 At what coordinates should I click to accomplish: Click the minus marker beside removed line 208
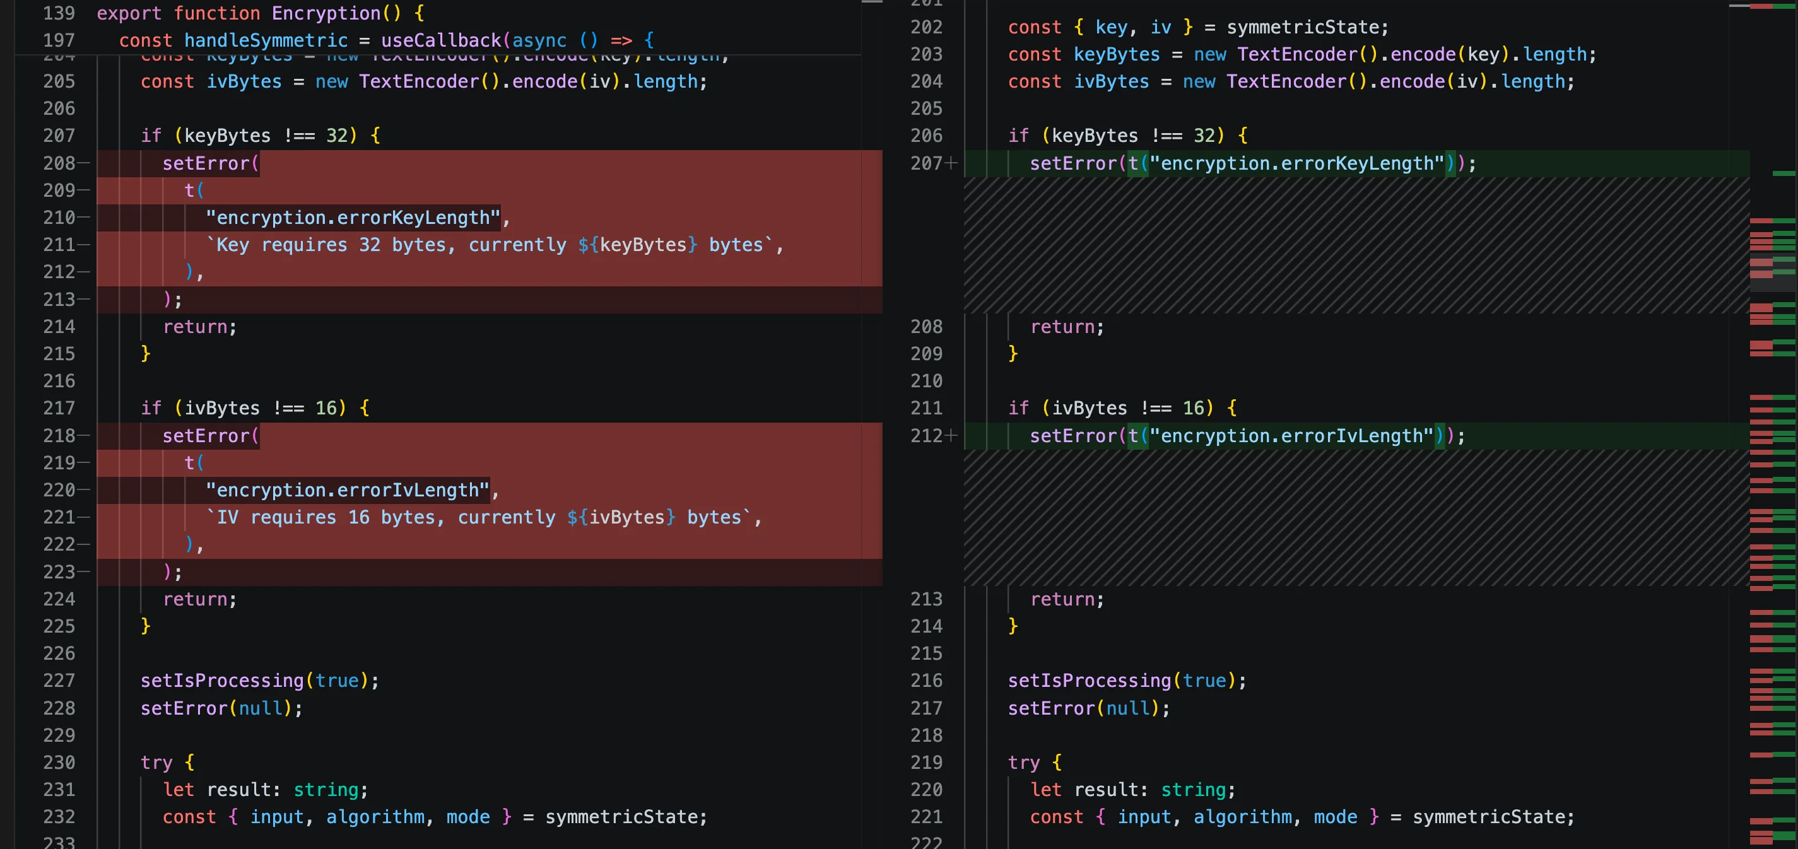(85, 163)
